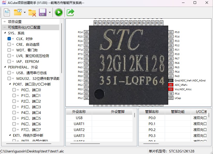Click red pin 19 Vcc/ADC_AVcc
This screenshot has width=213, height=154.
(x=171, y=89)
